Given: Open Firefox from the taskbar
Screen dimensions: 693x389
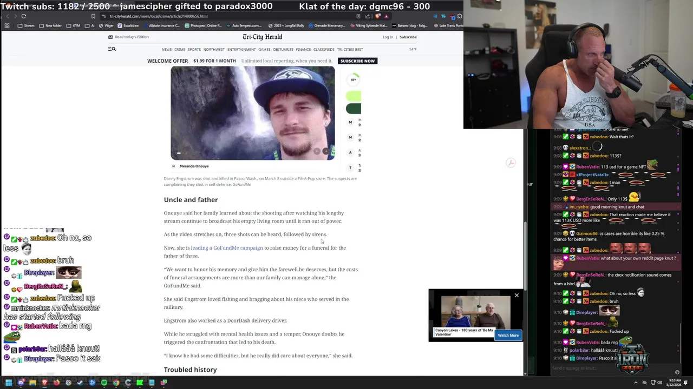Looking at the screenshot, I should click(56, 383).
